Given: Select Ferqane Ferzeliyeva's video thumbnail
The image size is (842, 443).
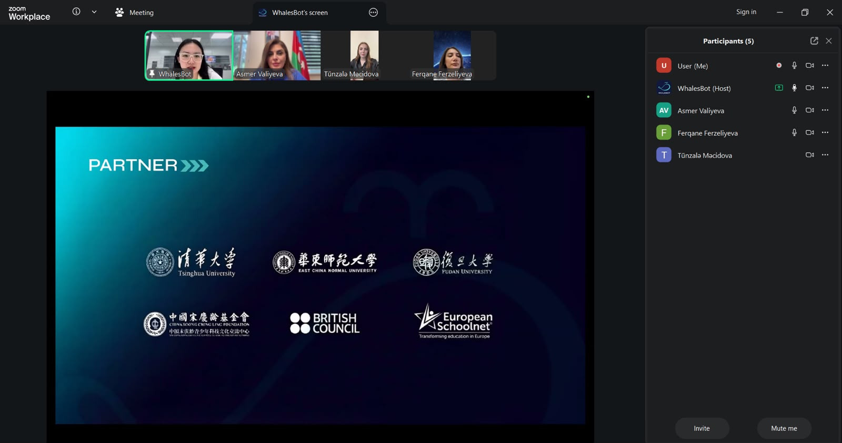Looking at the screenshot, I should tap(452, 55).
